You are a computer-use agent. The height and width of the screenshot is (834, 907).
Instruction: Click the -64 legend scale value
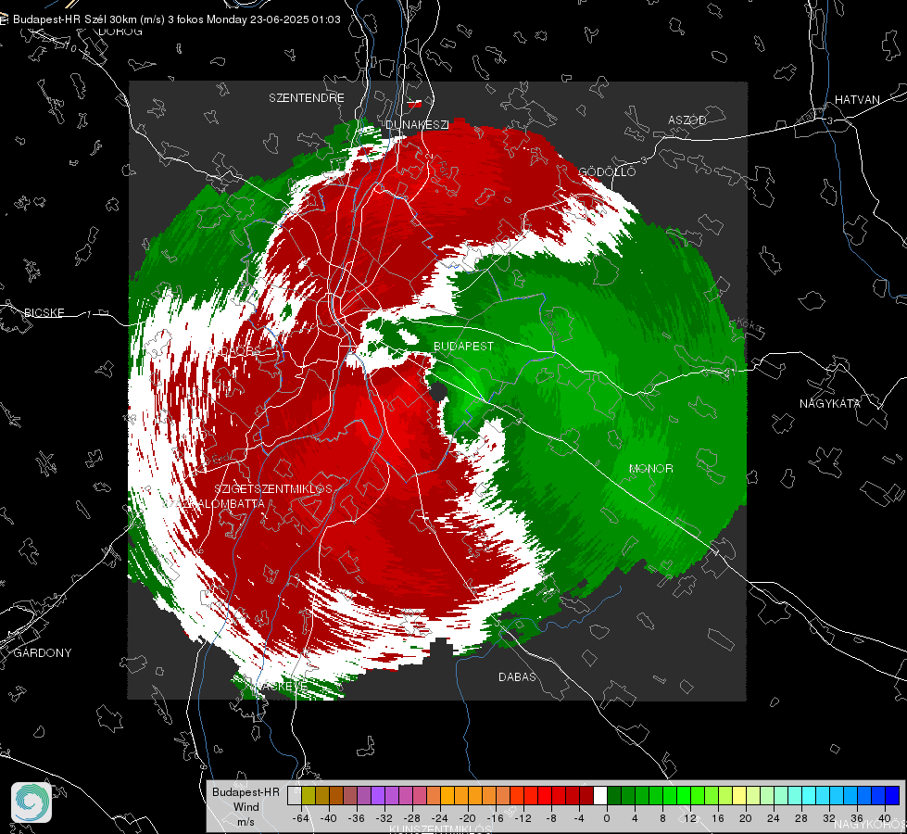click(x=301, y=818)
